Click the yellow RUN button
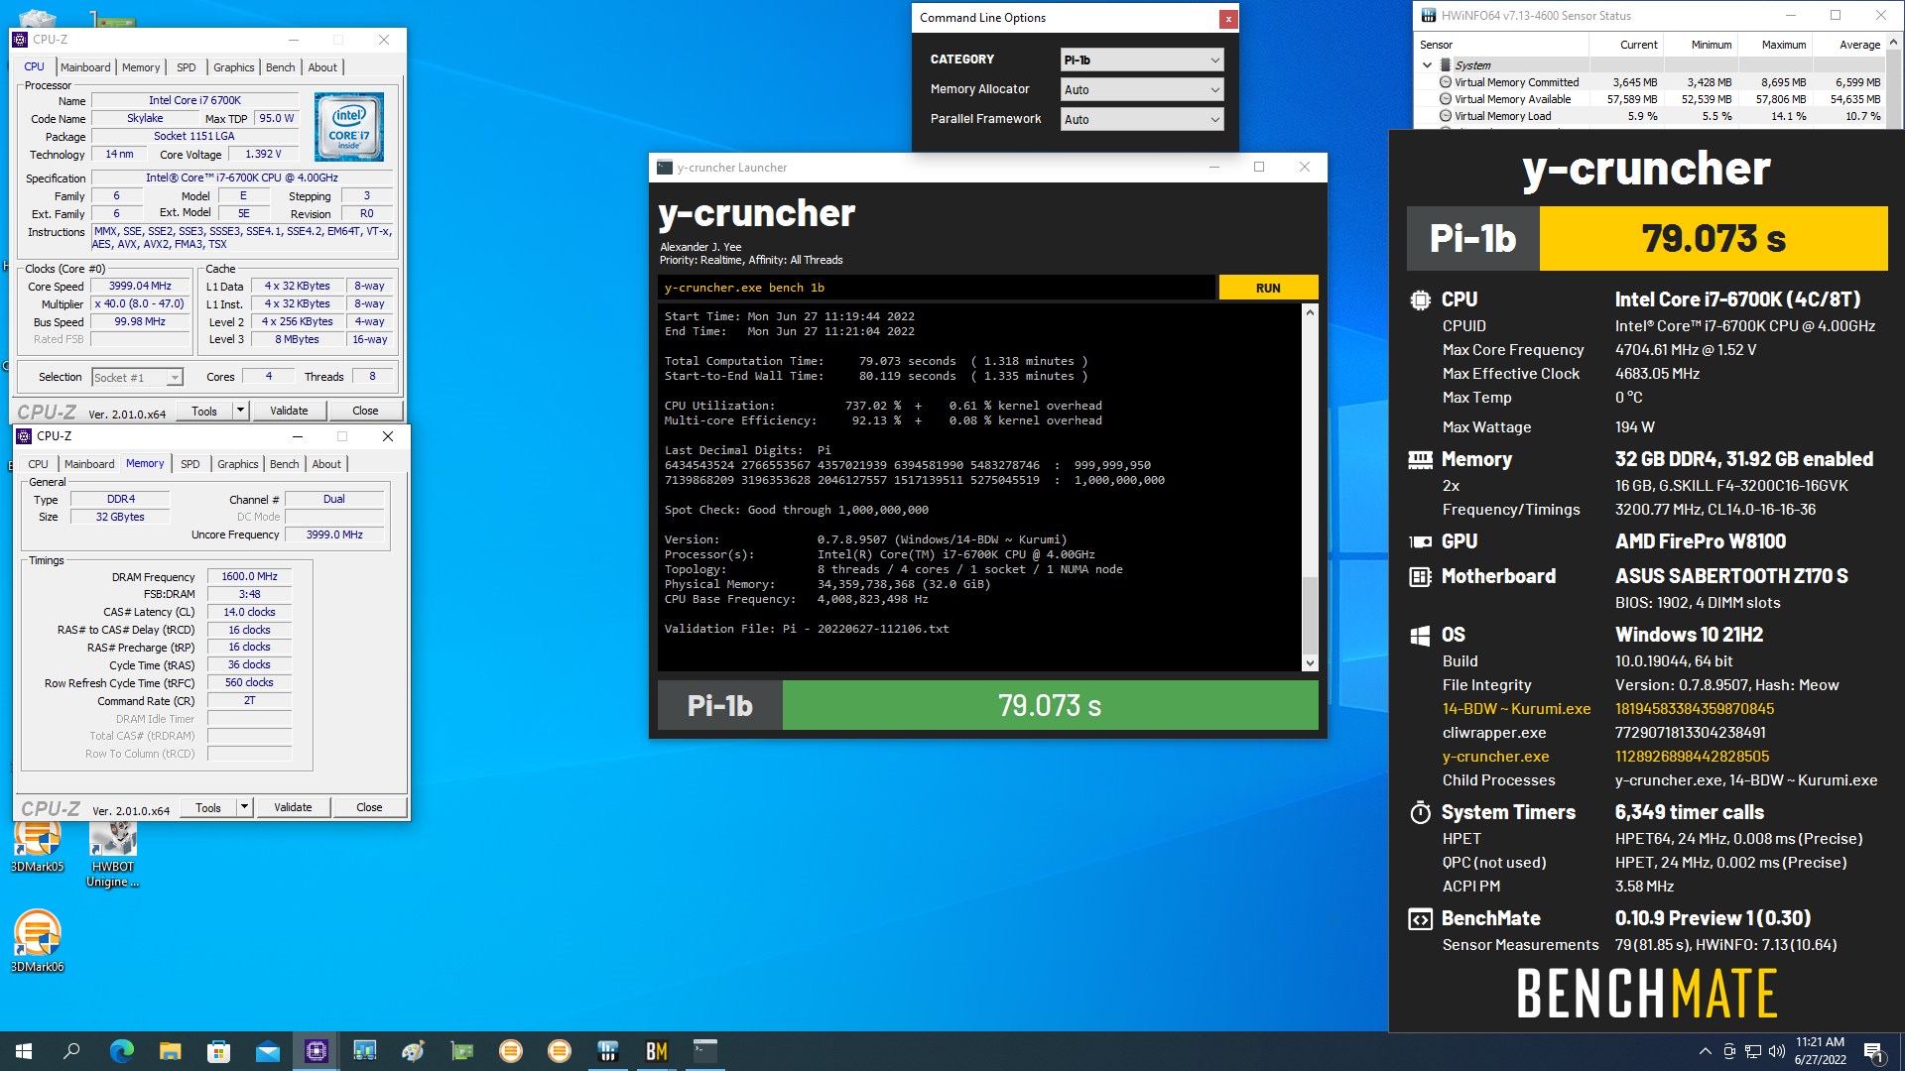This screenshot has height=1071, width=1905. [x=1268, y=288]
